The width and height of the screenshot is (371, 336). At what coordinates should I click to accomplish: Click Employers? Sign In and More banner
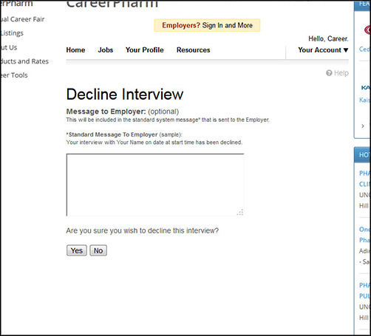click(x=207, y=25)
